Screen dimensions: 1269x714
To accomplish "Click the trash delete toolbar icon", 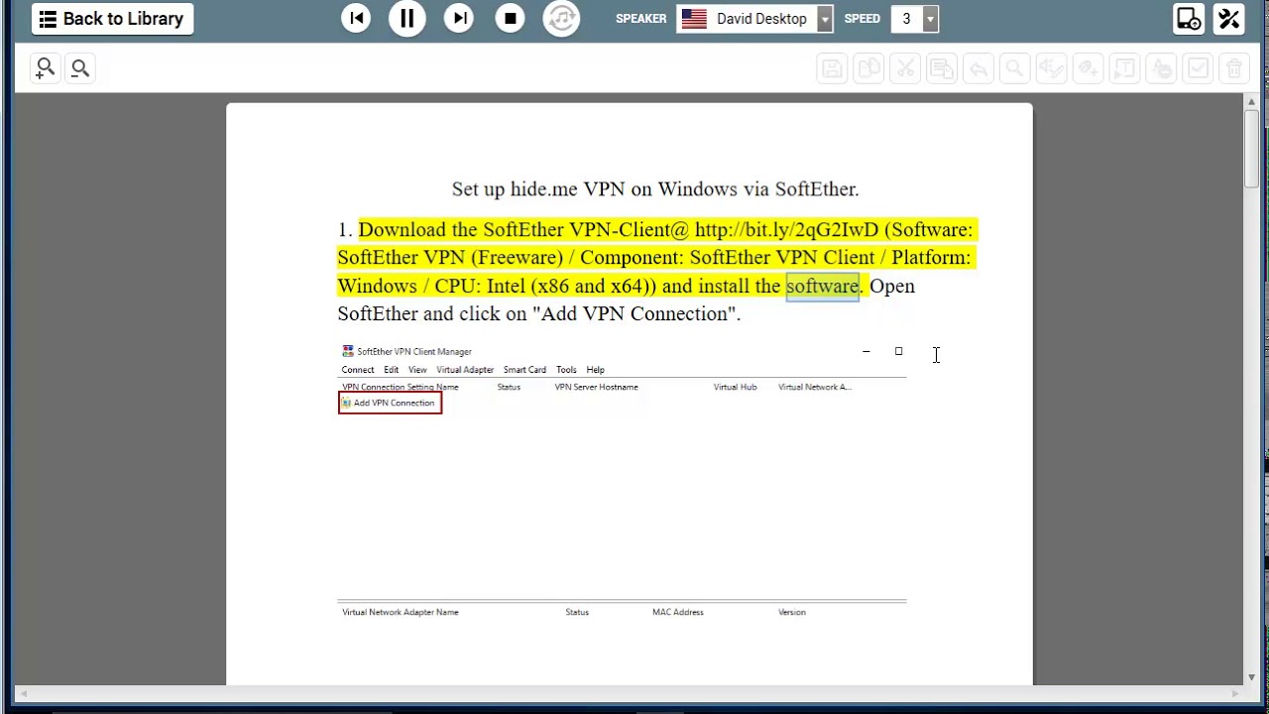I will point(1234,68).
